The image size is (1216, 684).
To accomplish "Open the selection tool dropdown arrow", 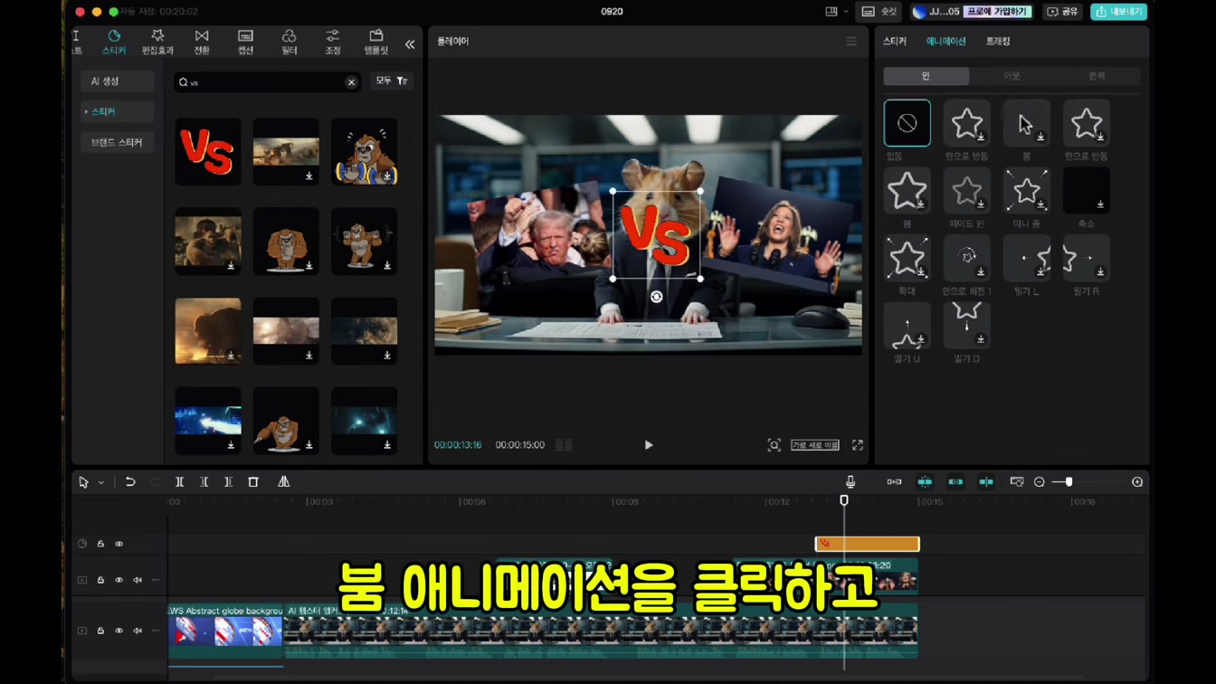I will [101, 483].
